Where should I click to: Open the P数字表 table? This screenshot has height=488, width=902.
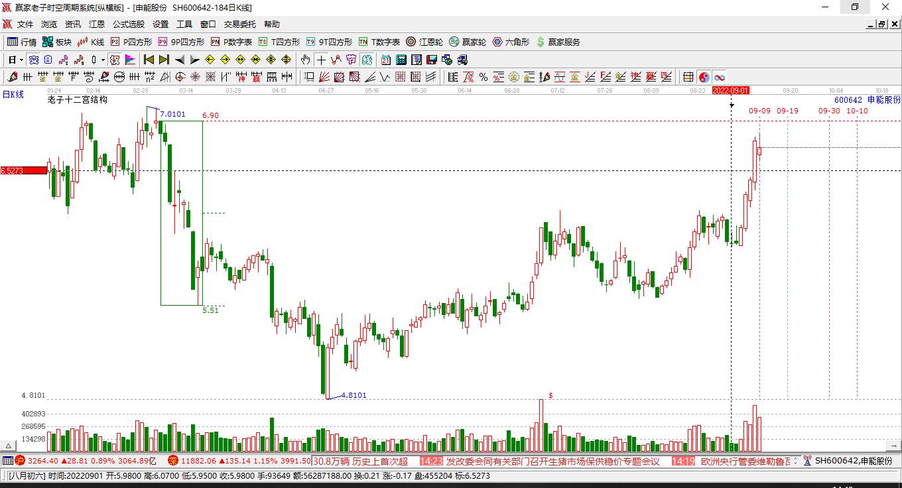231,42
